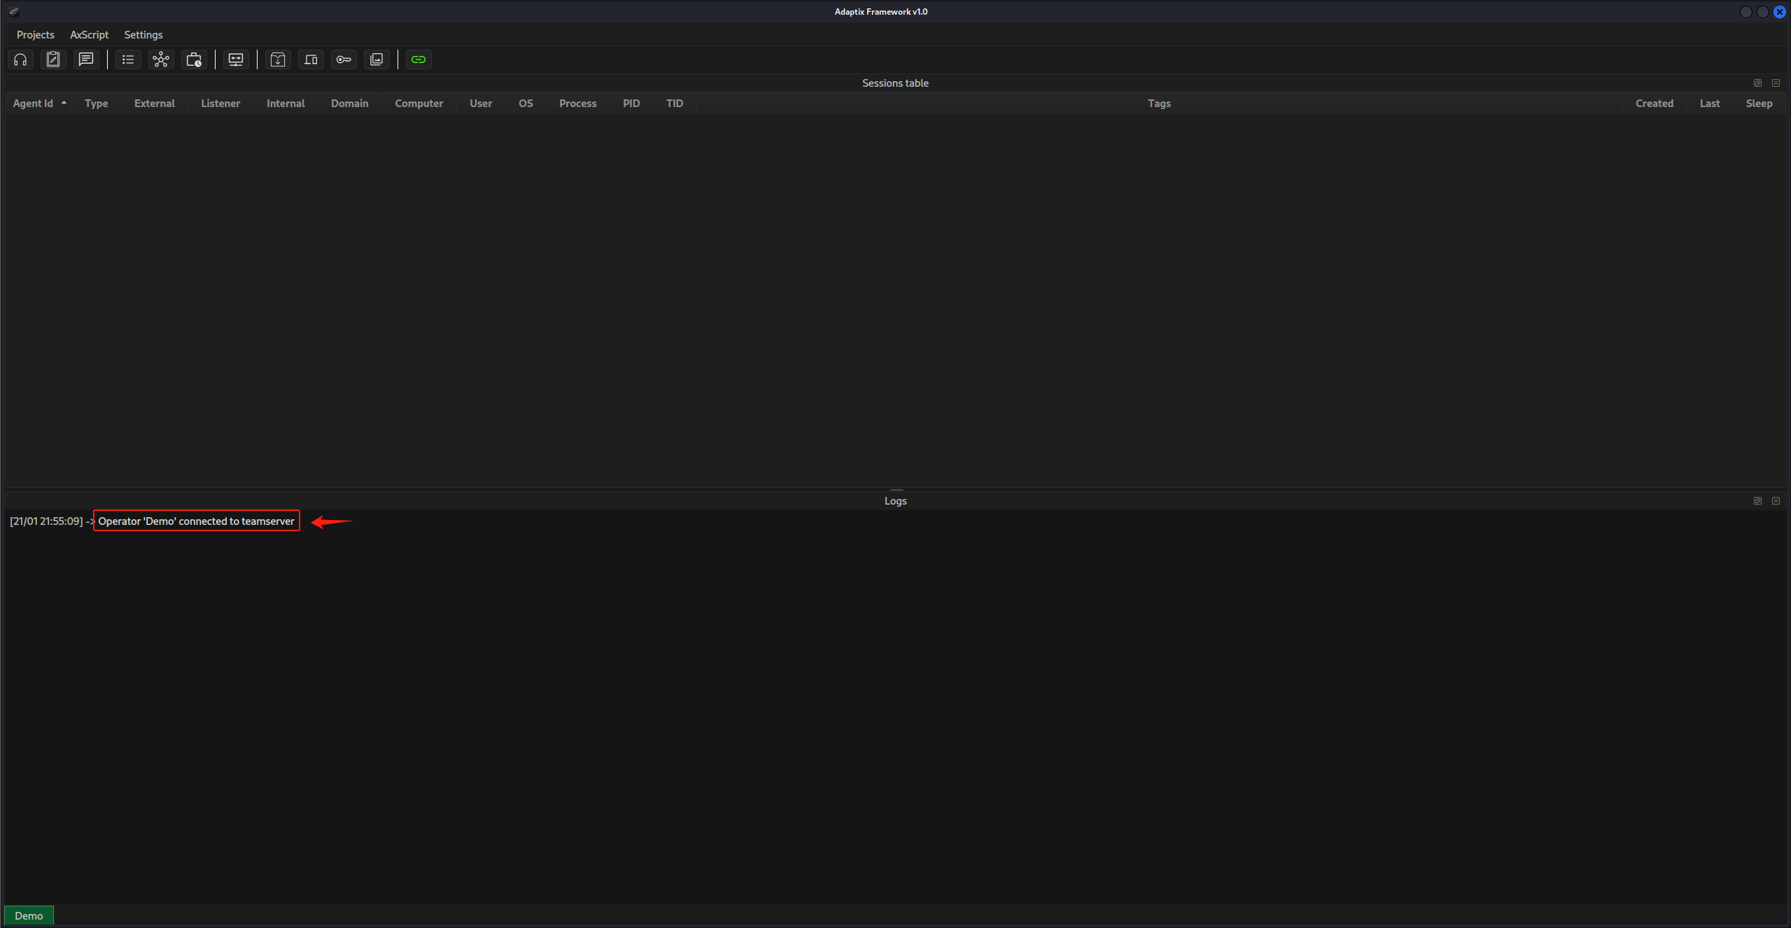Open the AxScript menu
This screenshot has width=1791, height=928.
tap(89, 34)
